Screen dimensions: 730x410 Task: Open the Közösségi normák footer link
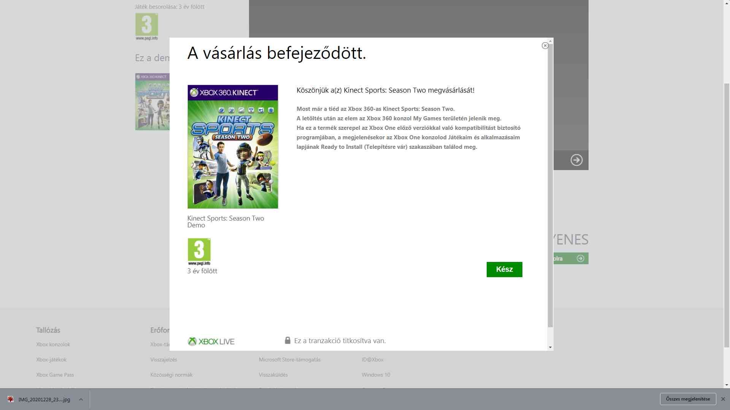point(171,375)
